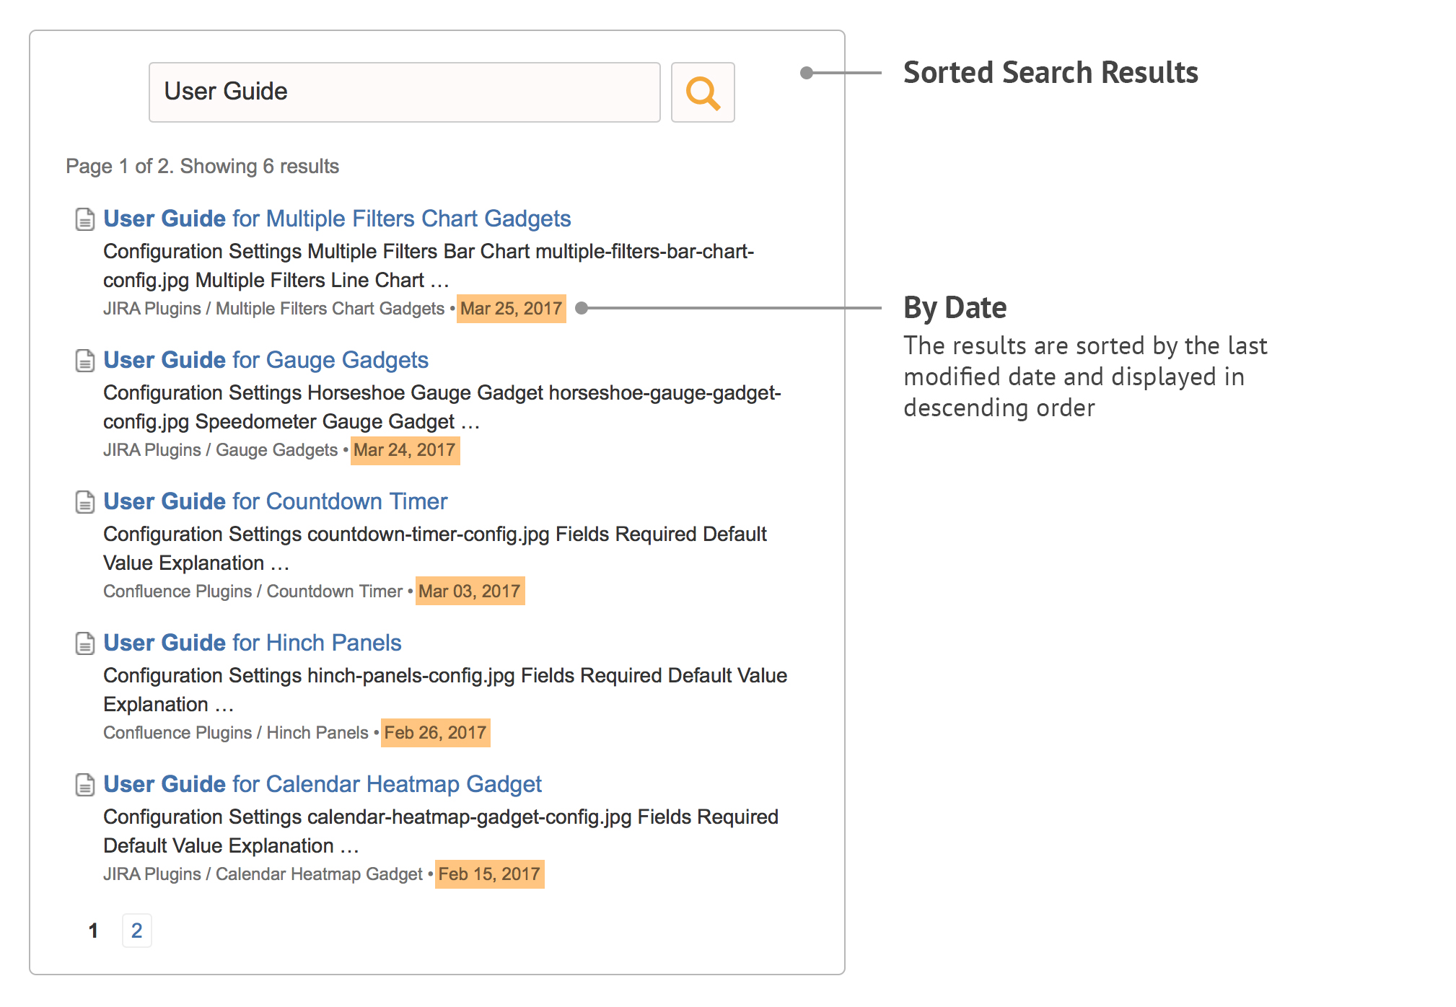Click document icon beside Multiple Filters Chart Gadgets
This screenshot has height=1007, width=1456.
pyautogui.click(x=85, y=219)
